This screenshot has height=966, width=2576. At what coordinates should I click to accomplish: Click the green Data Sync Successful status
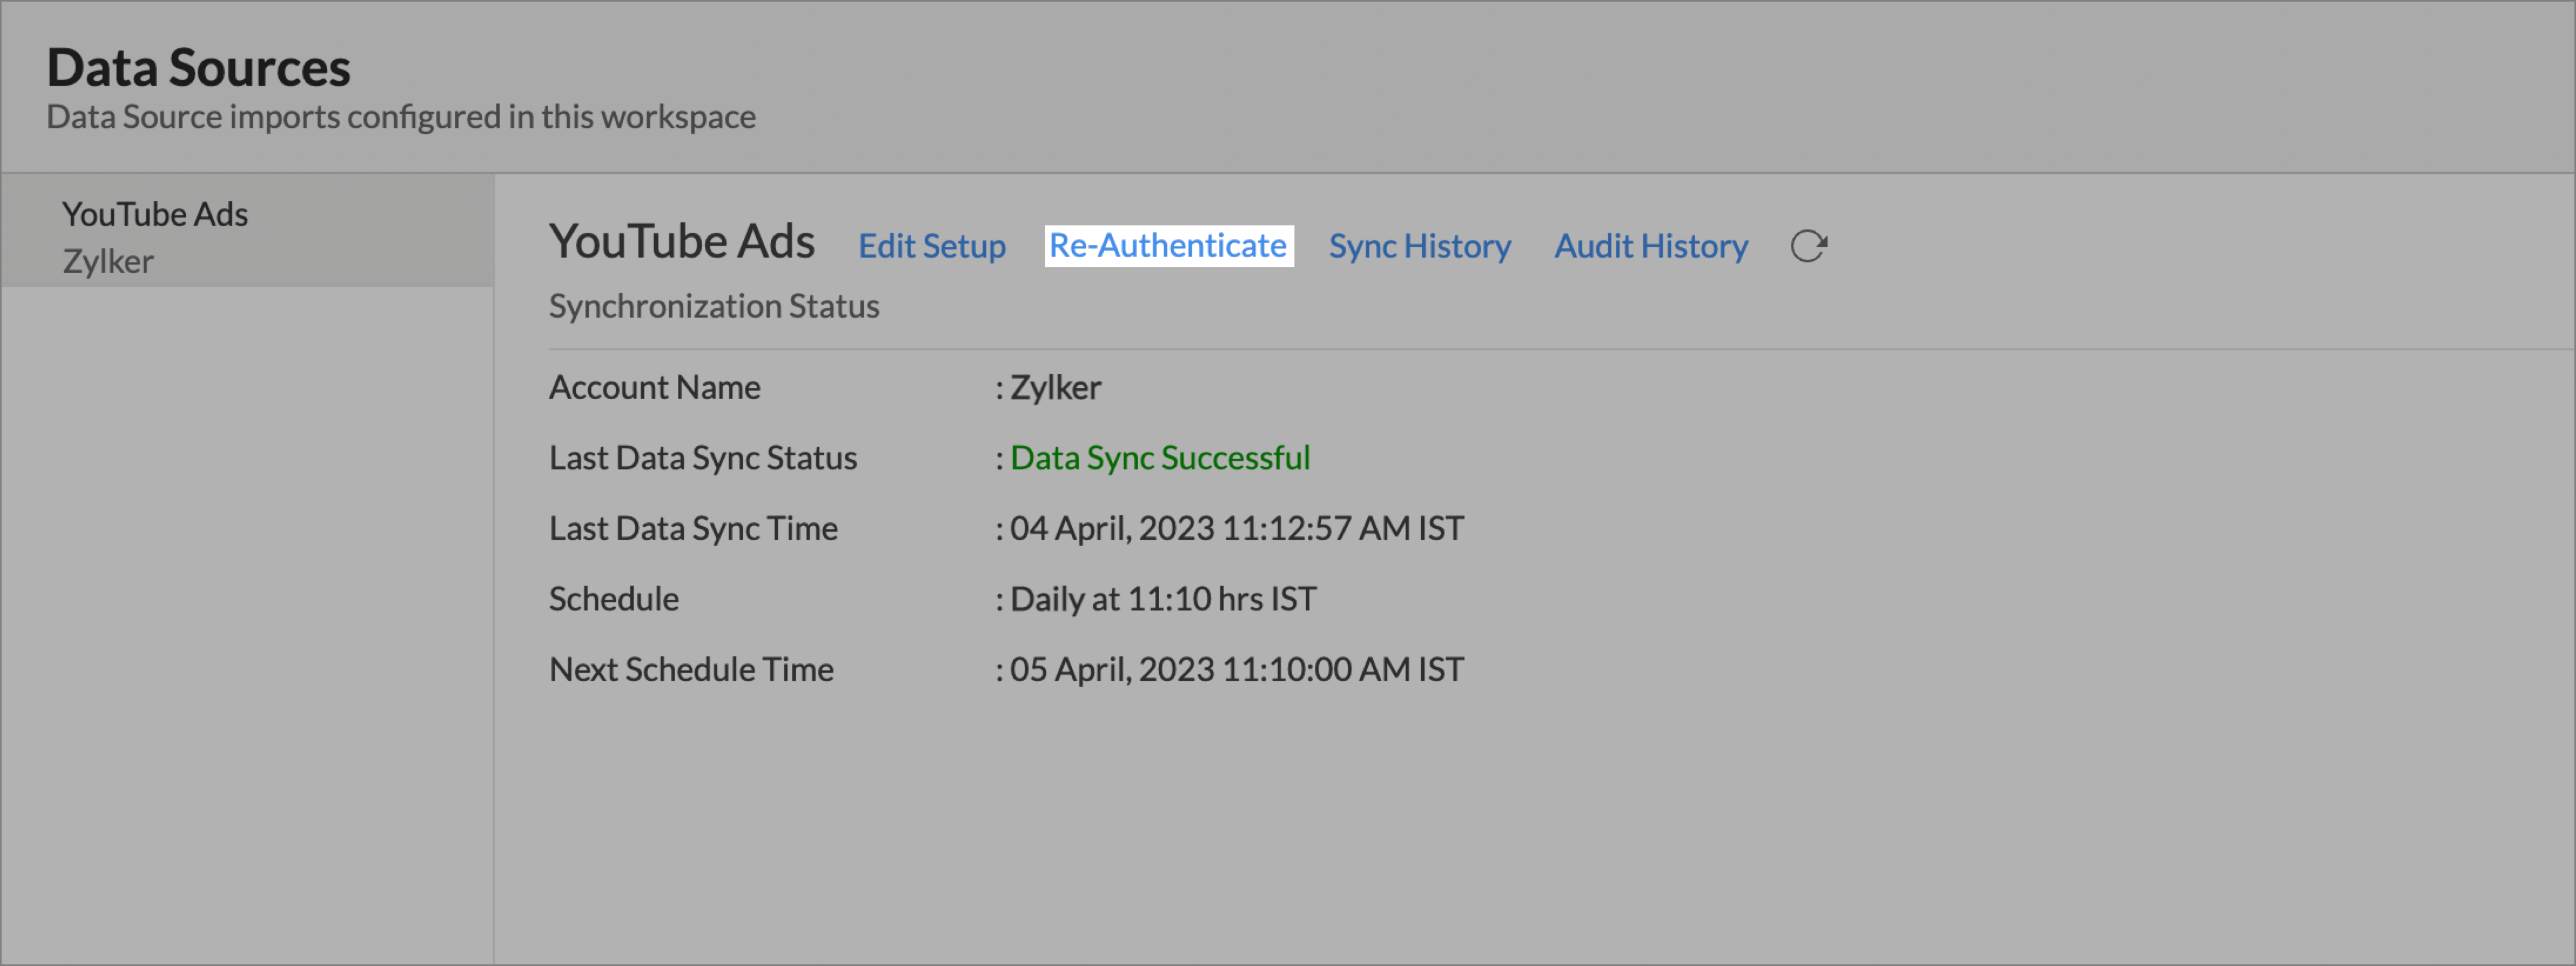pyautogui.click(x=1159, y=458)
